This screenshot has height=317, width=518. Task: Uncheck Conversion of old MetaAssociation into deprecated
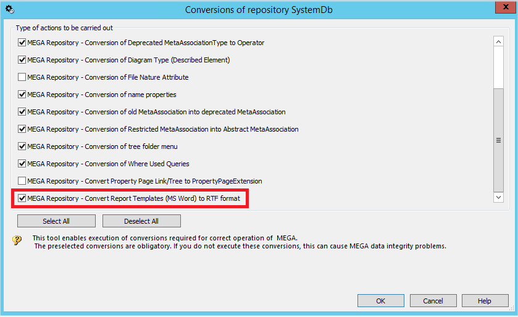coord(22,112)
